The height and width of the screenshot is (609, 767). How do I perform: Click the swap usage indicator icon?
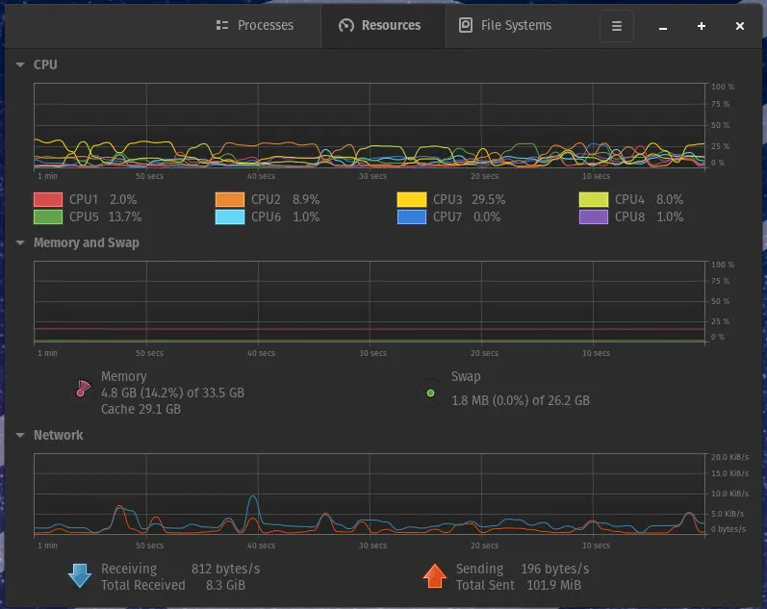click(430, 393)
